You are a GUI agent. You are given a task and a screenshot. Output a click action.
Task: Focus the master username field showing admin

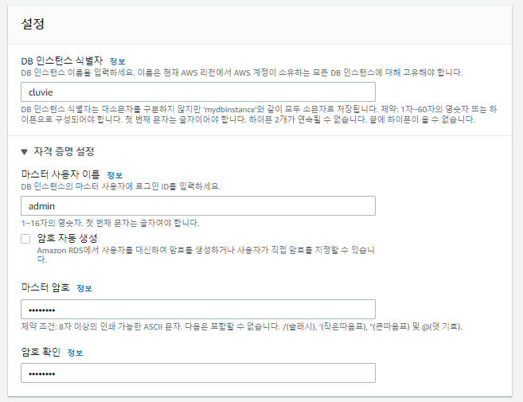coord(198,206)
